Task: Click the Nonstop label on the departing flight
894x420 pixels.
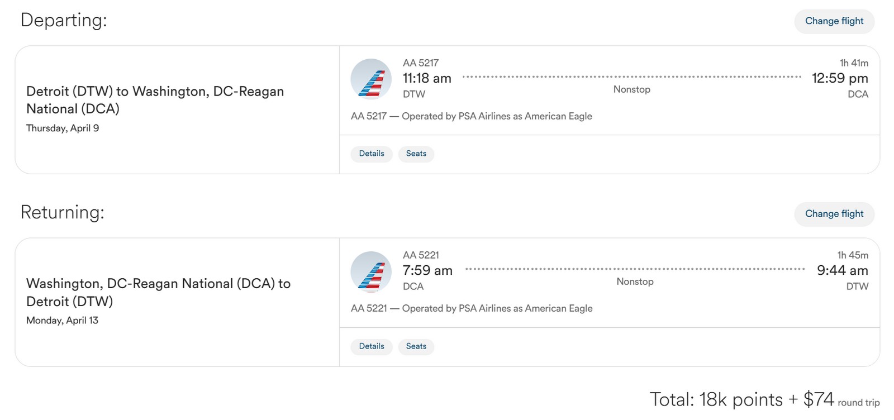Action: tap(631, 89)
